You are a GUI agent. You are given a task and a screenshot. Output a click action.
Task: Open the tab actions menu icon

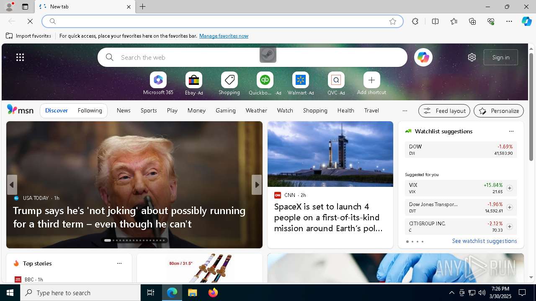point(25,7)
